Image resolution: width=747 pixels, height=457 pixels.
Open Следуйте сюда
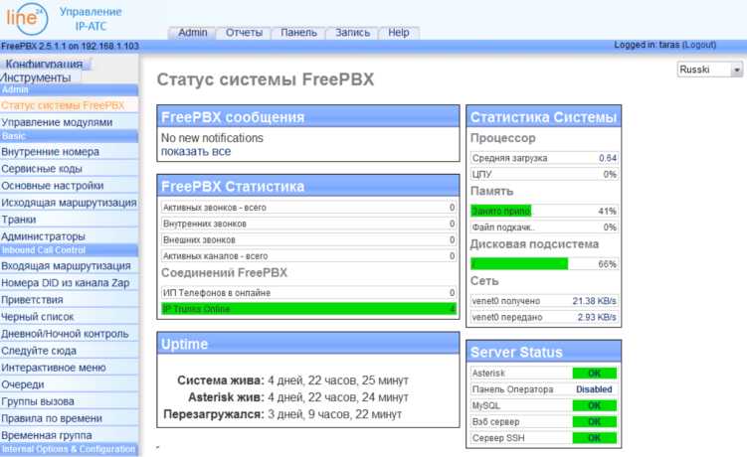pos(39,351)
